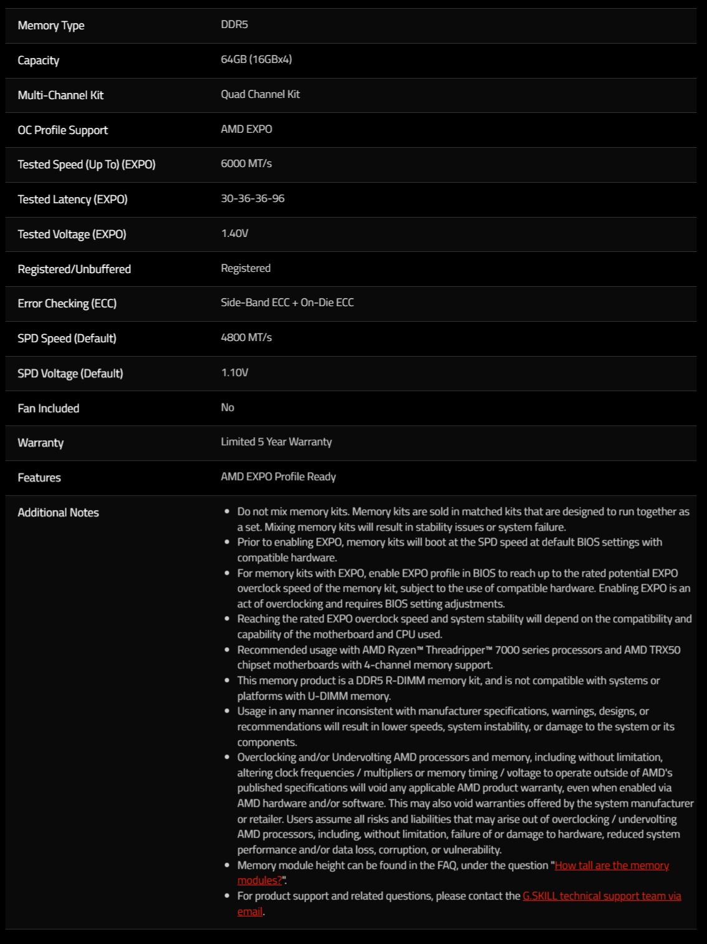This screenshot has width=707, height=944.
Task: Click the Registered value text
Action: click(246, 268)
